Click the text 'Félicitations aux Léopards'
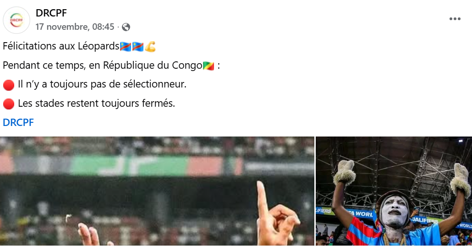Image resolution: width=472 pixels, height=246 pixels. (x=60, y=46)
